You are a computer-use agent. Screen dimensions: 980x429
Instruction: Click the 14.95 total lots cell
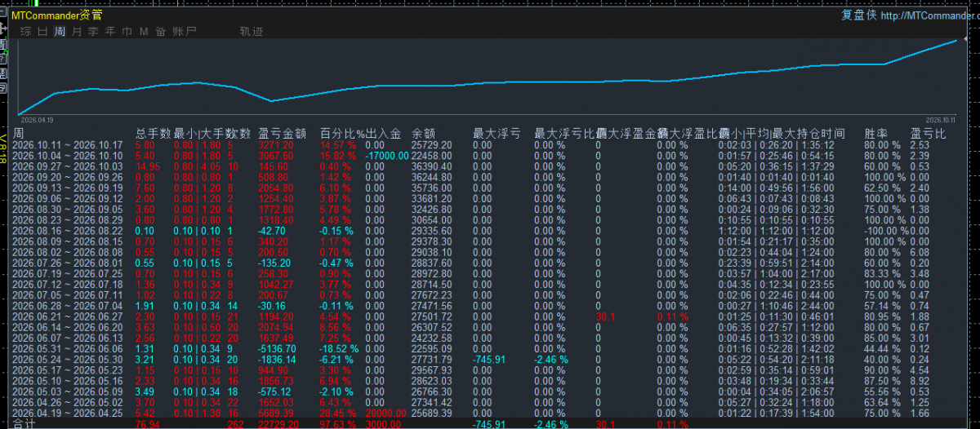[148, 166]
